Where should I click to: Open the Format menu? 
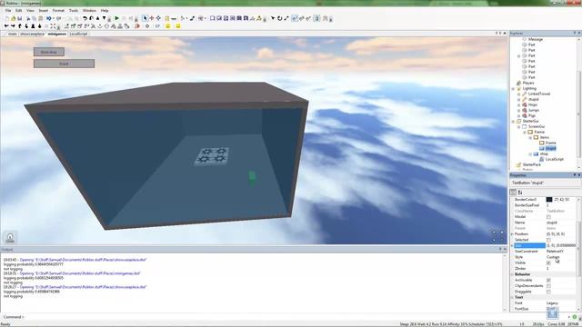[x=58, y=11]
